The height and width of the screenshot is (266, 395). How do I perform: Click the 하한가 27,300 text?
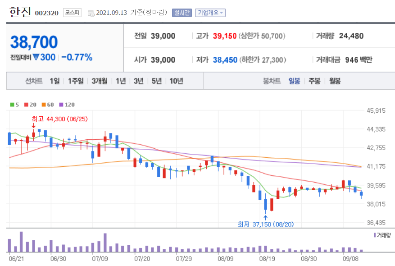263,60
